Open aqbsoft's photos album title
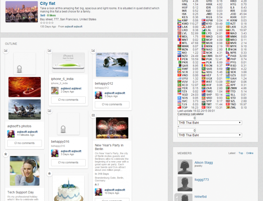 19,126
